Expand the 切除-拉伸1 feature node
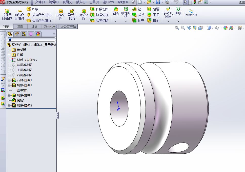The image size is (245, 172). [9, 85]
